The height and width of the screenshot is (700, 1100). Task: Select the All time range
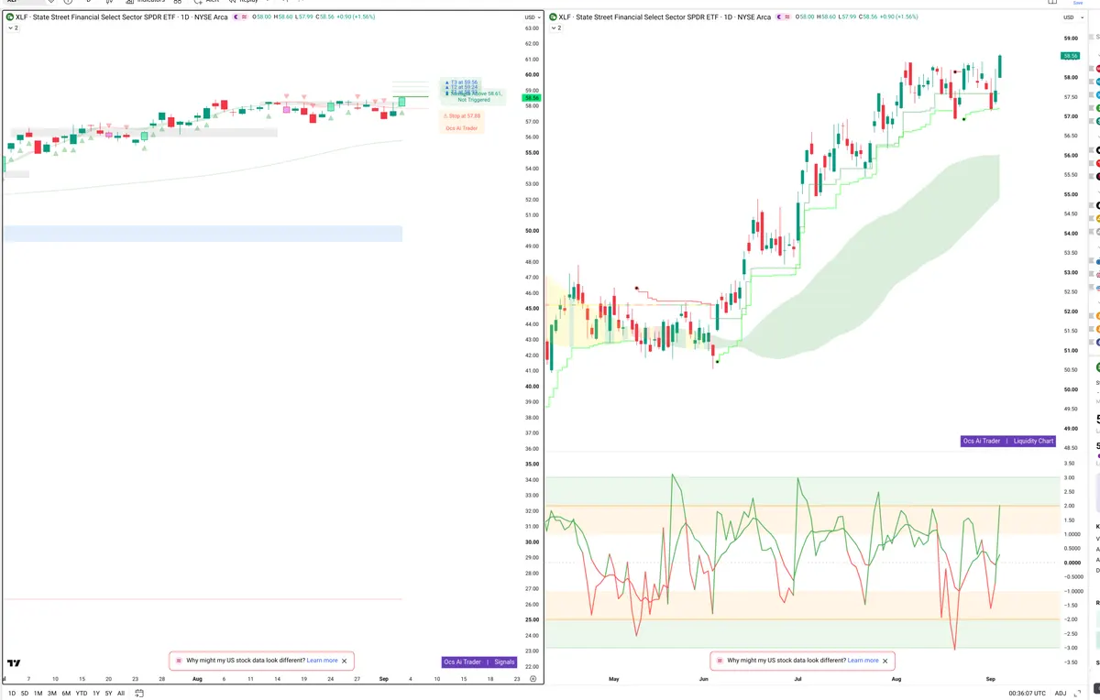coord(121,694)
